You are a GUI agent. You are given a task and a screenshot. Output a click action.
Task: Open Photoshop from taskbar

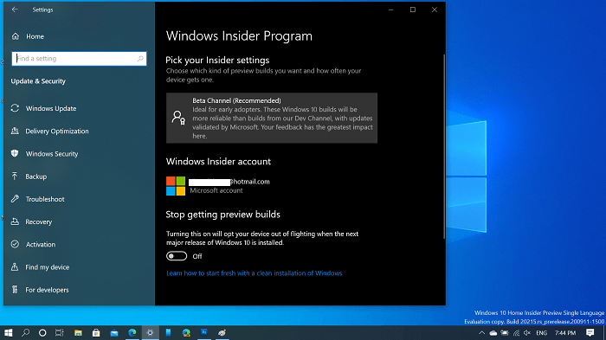click(x=204, y=333)
